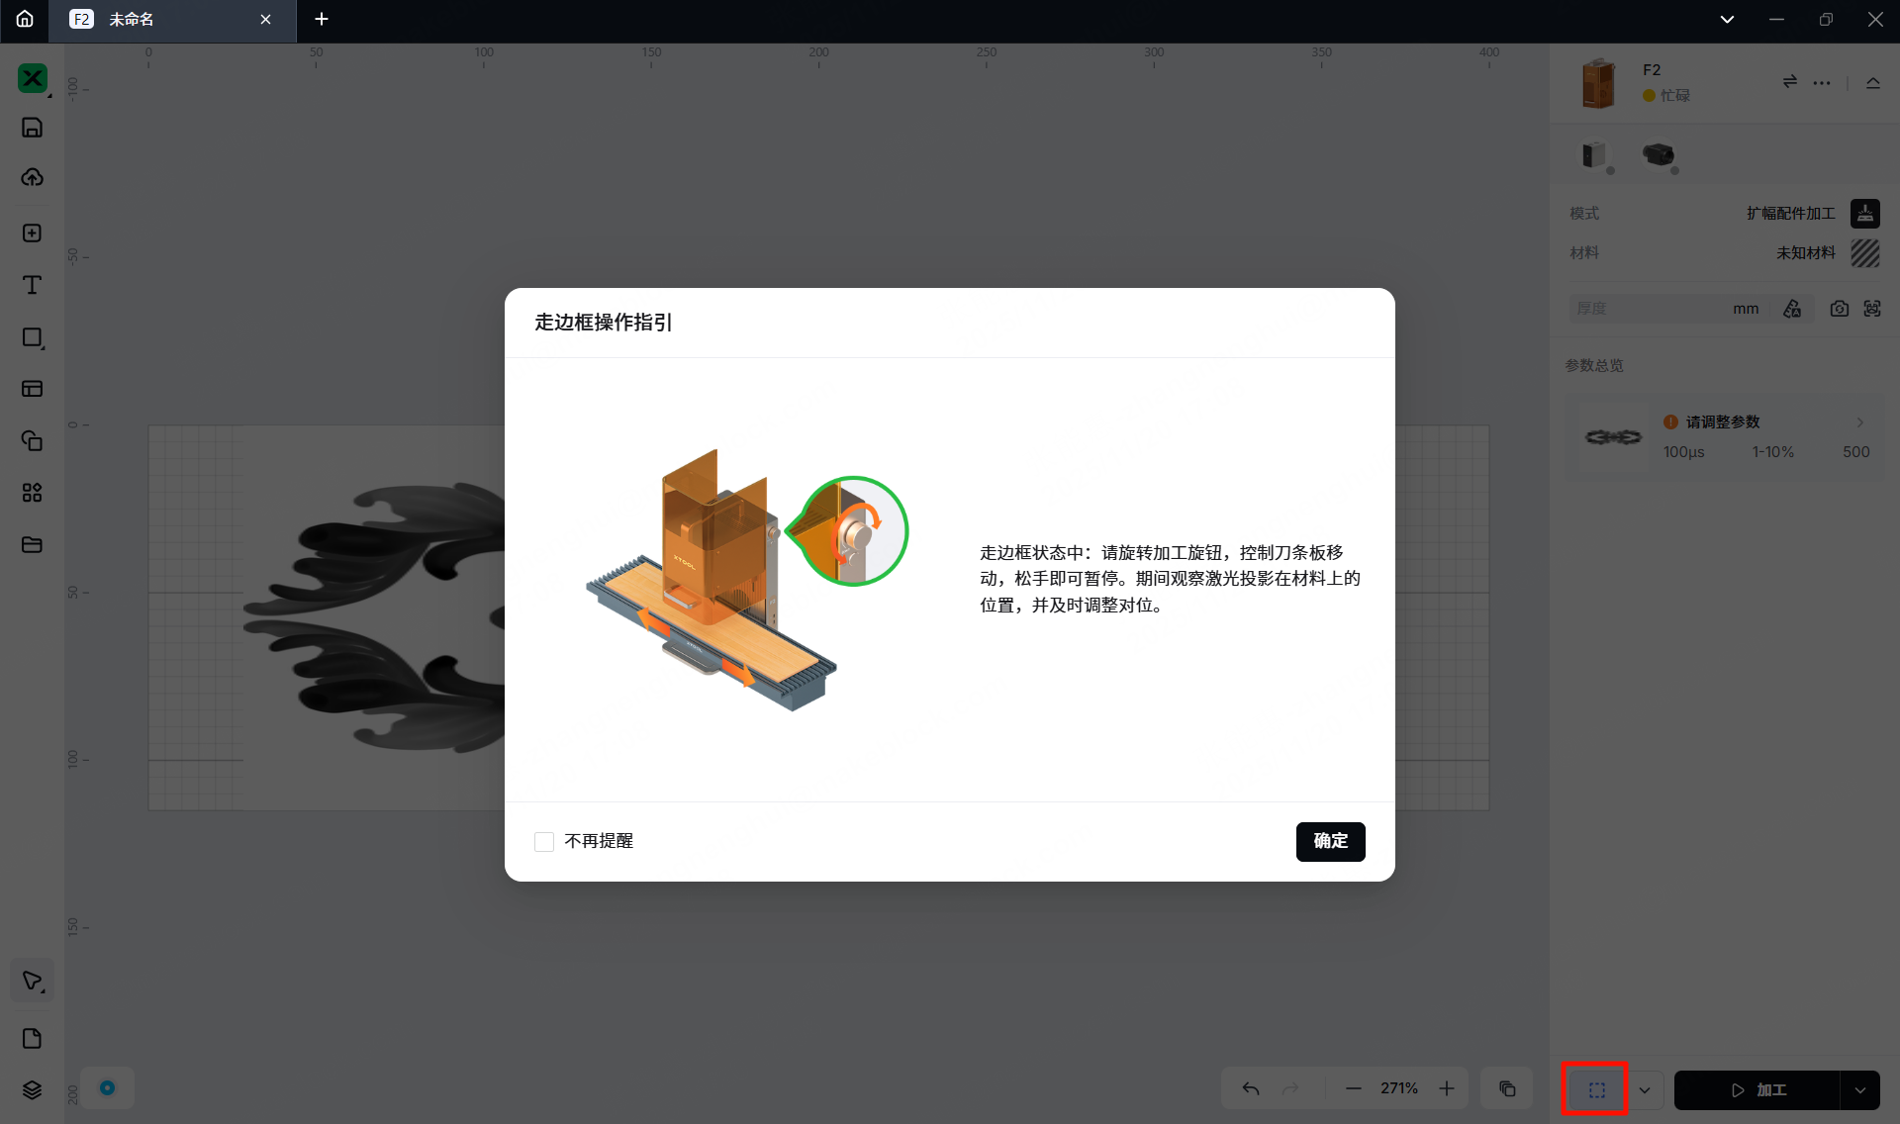This screenshot has height=1124, width=1900.
Task: Open cloud upload icon in sidebar
Action: [32, 178]
